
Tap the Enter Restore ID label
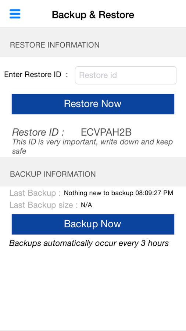point(36,75)
